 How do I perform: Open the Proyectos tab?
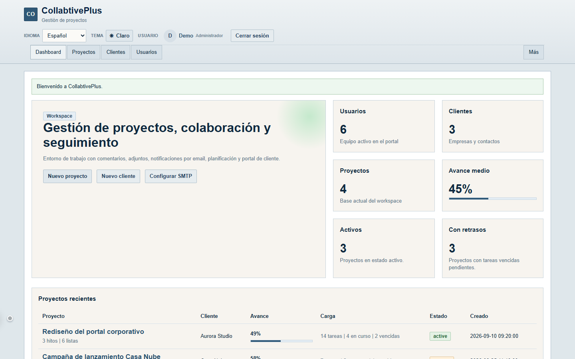point(83,52)
